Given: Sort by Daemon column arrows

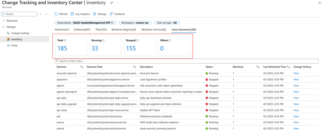Looking at the screenshot, I should click(x=81, y=67).
